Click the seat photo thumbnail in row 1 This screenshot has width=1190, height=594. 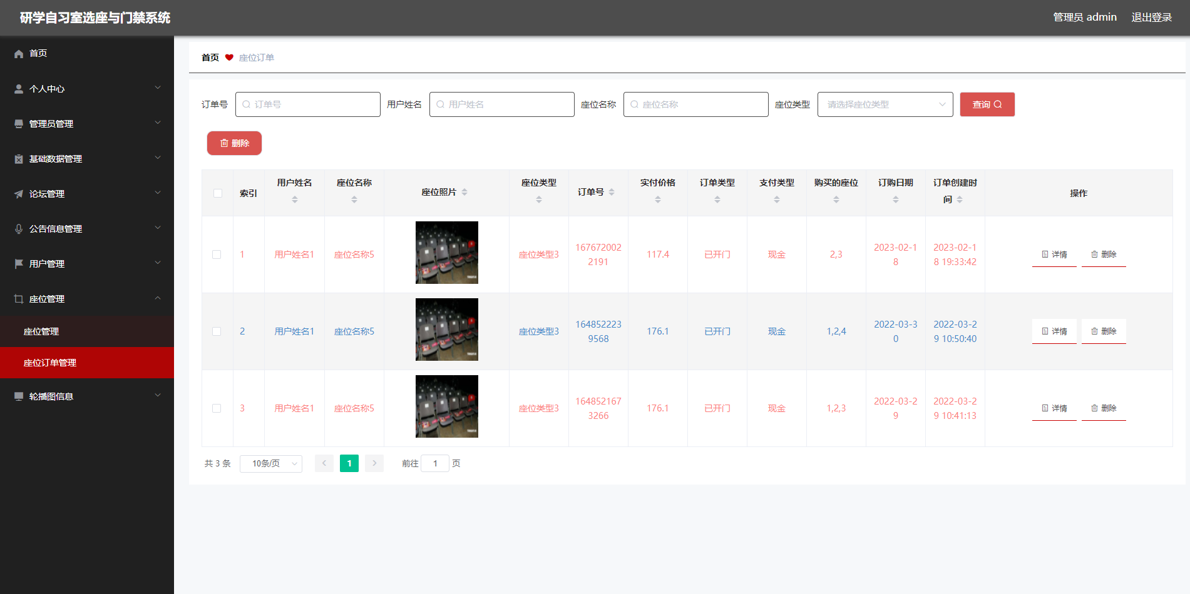[x=447, y=253]
